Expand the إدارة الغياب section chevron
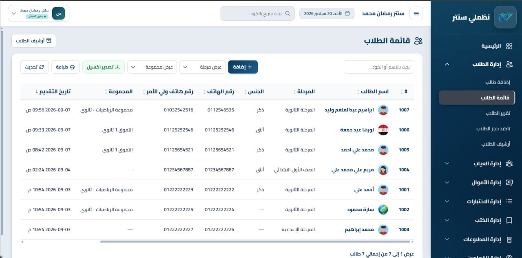522x258 pixels. tap(447, 164)
